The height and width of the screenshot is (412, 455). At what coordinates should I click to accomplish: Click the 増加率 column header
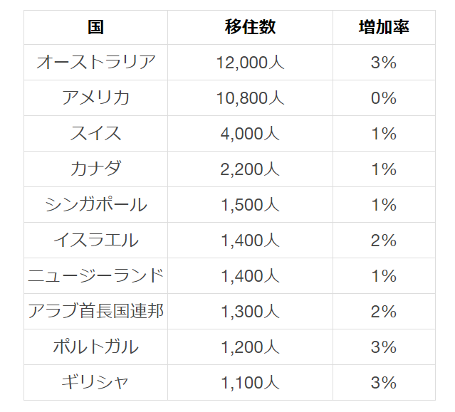[383, 27]
